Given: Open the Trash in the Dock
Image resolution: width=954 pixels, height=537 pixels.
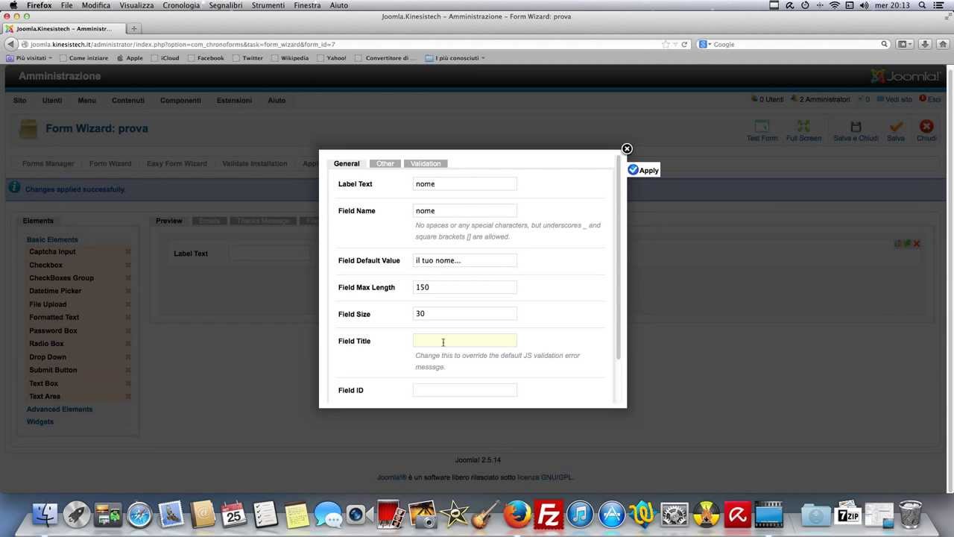Looking at the screenshot, I should pyautogui.click(x=910, y=514).
